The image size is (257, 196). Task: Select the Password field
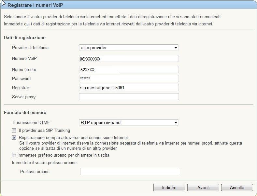click(x=129, y=78)
